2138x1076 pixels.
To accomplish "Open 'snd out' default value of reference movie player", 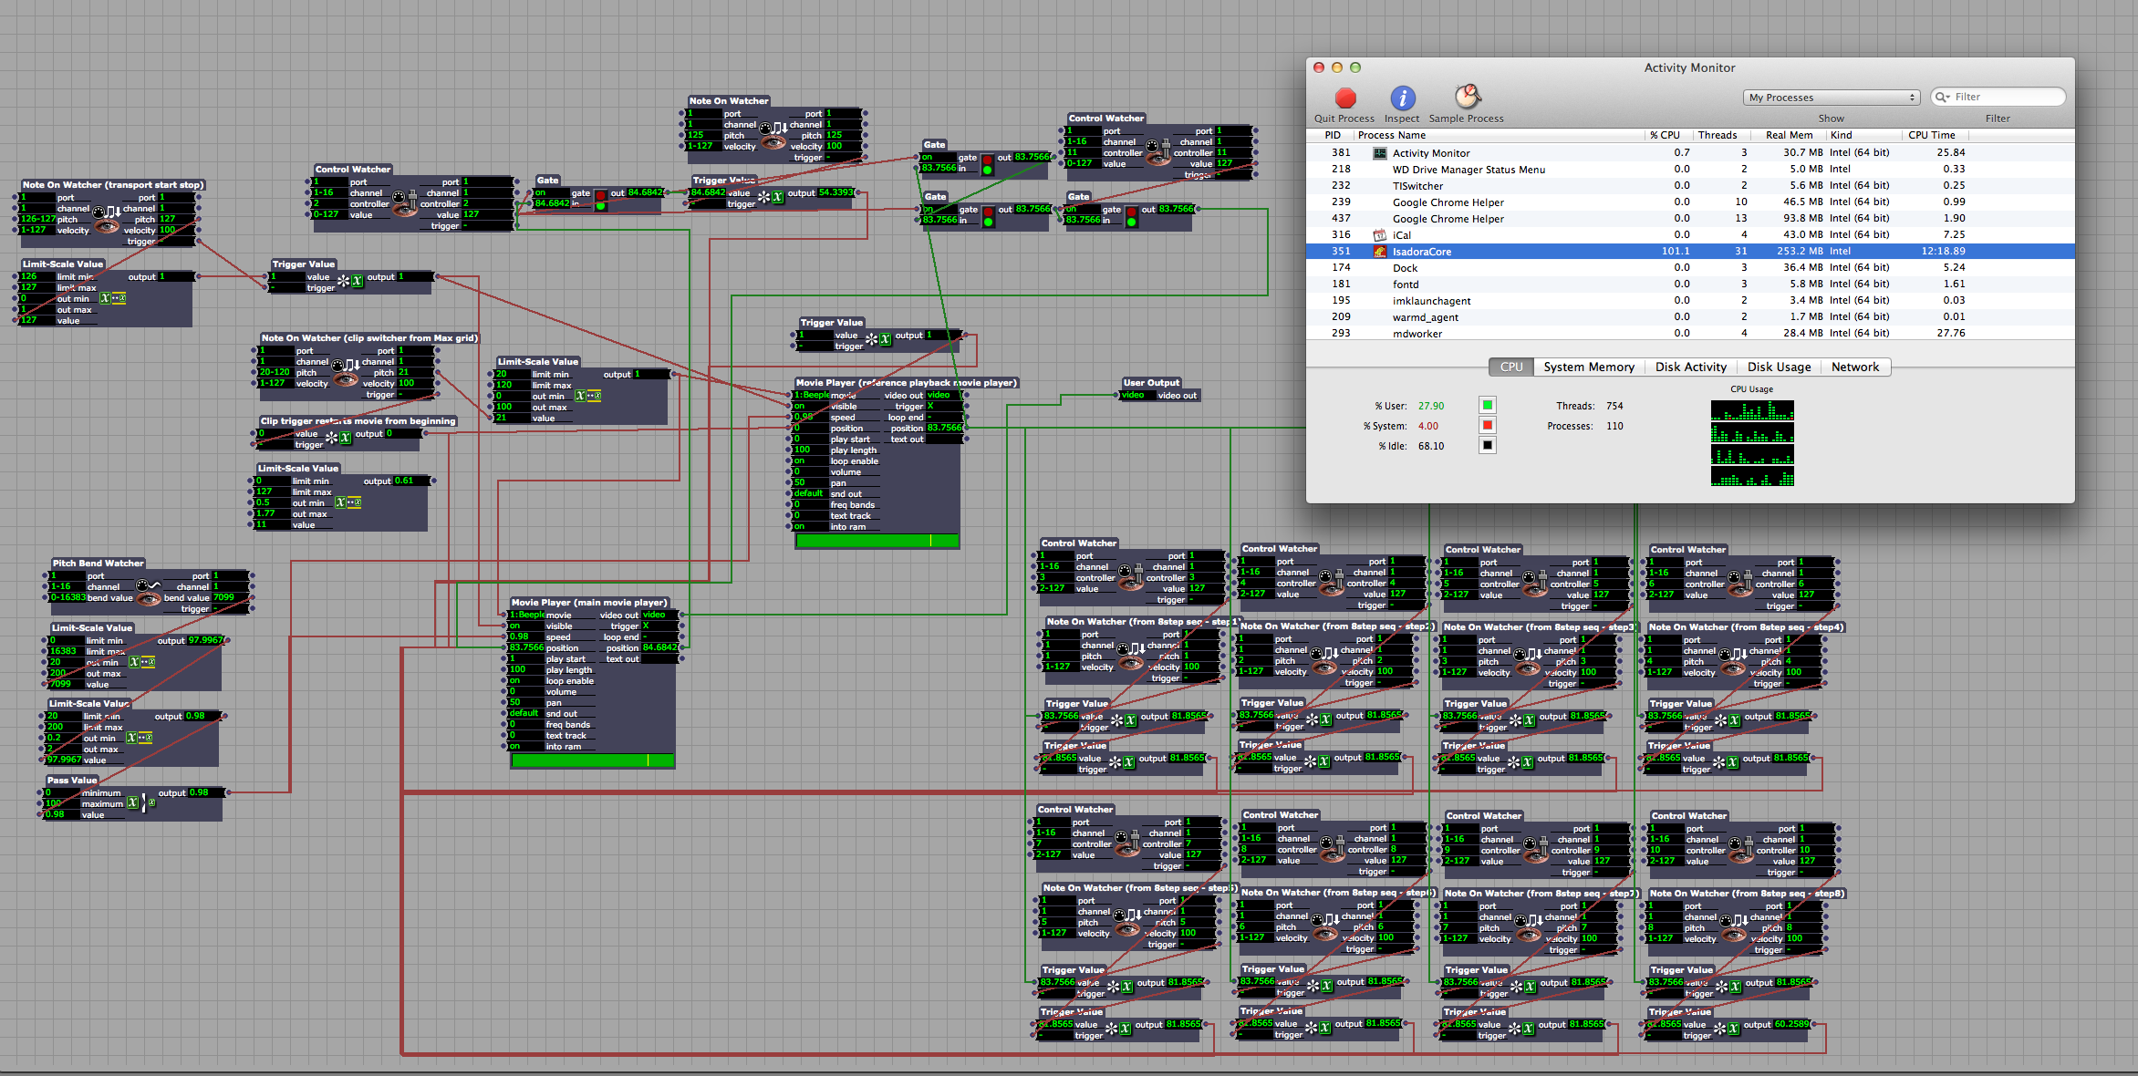I will point(810,493).
